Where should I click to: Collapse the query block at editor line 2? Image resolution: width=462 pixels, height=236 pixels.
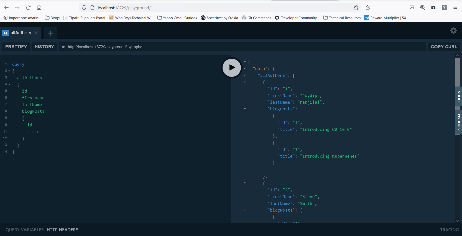point(9,71)
